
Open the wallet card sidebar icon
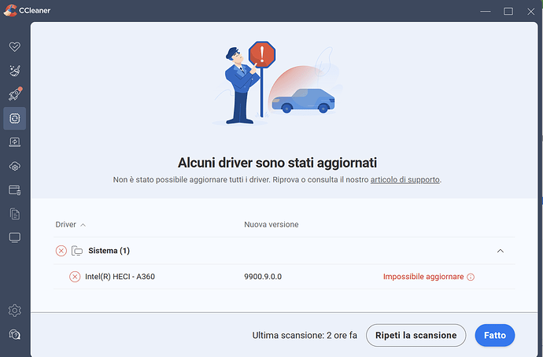14,190
